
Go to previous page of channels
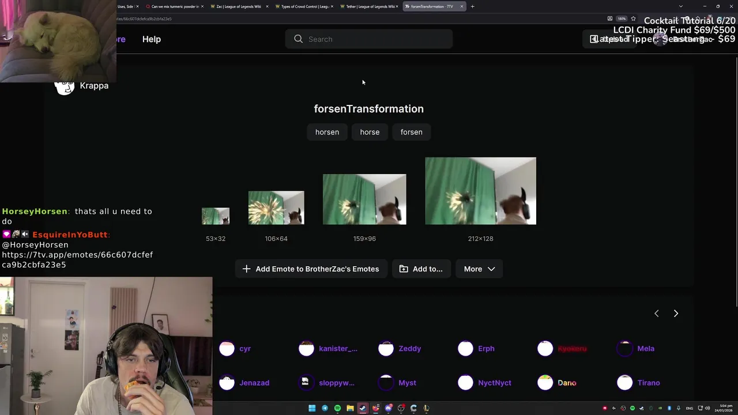click(x=656, y=314)
